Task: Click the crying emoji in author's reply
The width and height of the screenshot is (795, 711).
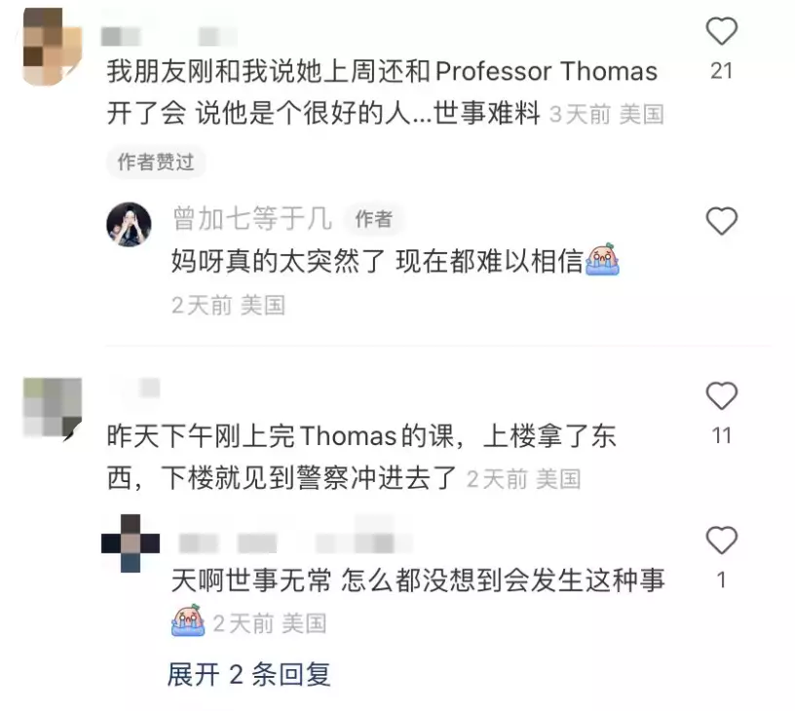Action: click(602, 259)
